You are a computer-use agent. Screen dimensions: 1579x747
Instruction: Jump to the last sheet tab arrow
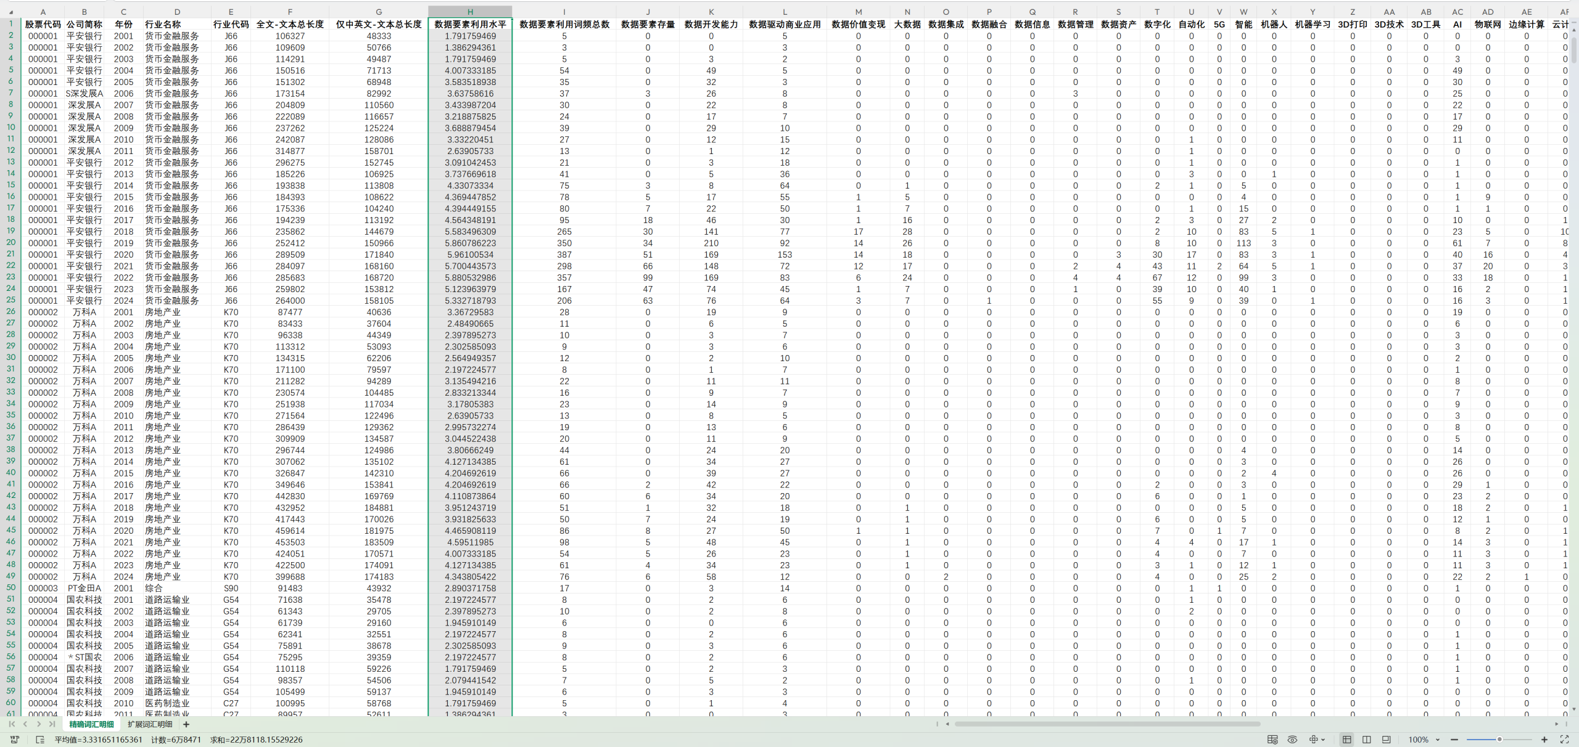(x=52, y=724)
